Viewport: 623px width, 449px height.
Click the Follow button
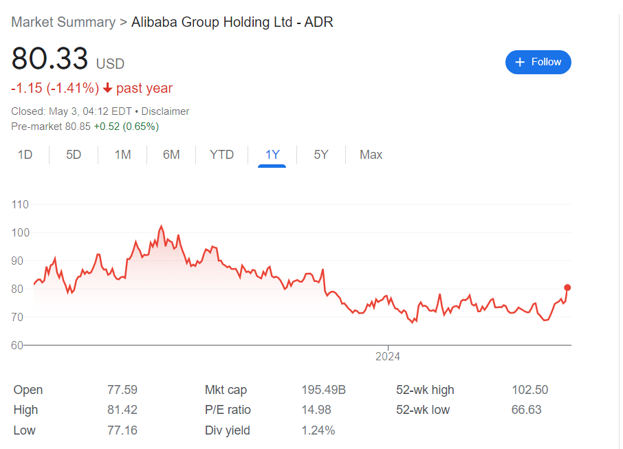(538, 62)
